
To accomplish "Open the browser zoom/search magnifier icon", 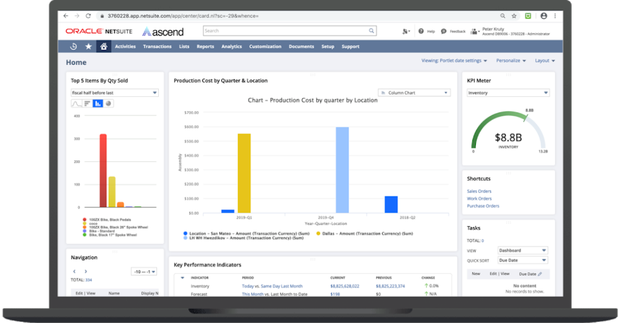I will click(503, 15).
